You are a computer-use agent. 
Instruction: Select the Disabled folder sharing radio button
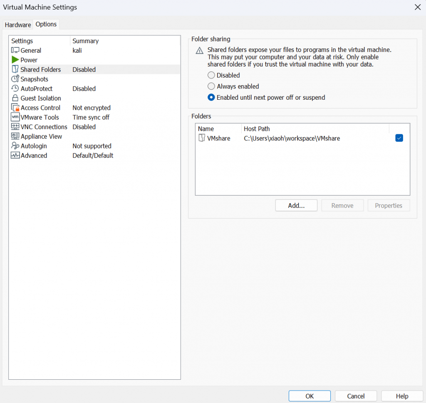(211, 75)
